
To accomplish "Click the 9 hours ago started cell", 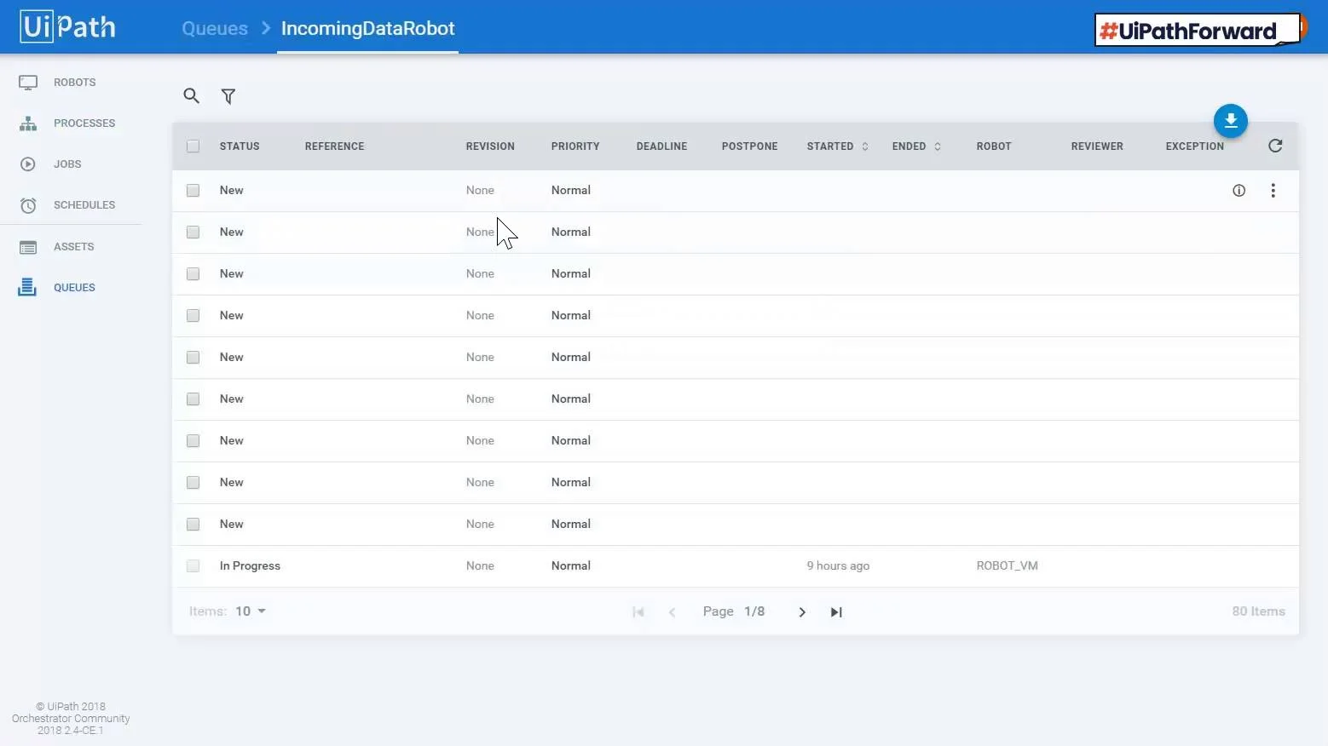I will pyautogui.click(x=838, y=566).
